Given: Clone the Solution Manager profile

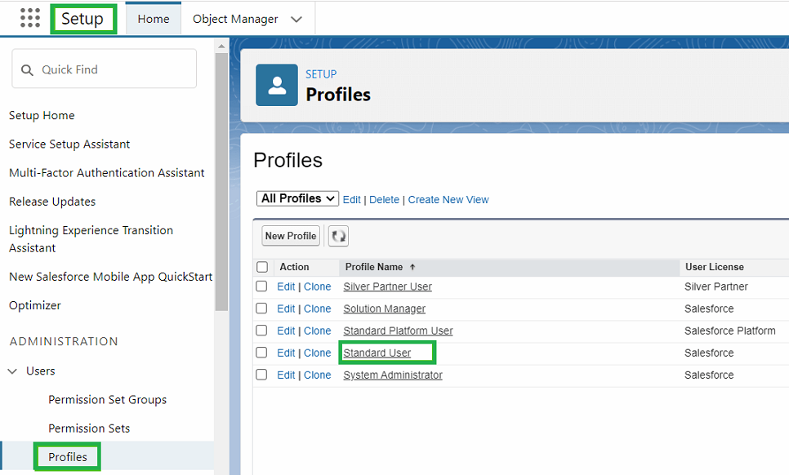Looking at the screenshot, I should pyautogui.click(x=317, y=309).
